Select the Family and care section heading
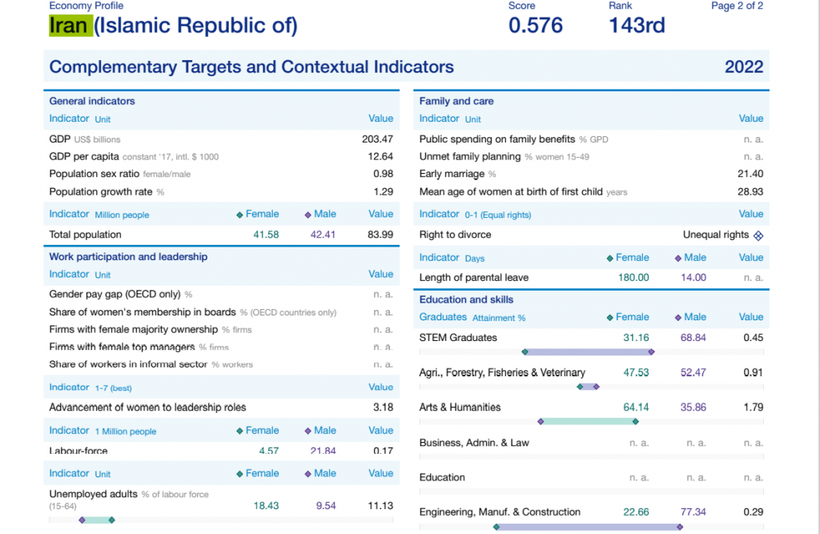Image resolution: width=820 pixels, height=534 pixels. [x=456, y=101]
